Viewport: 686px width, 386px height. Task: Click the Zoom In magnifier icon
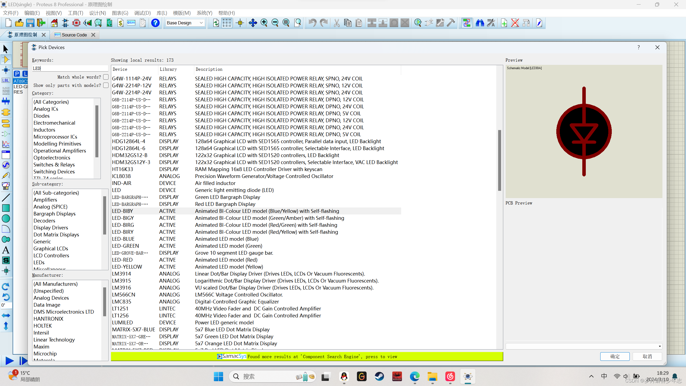pos(264,23)
